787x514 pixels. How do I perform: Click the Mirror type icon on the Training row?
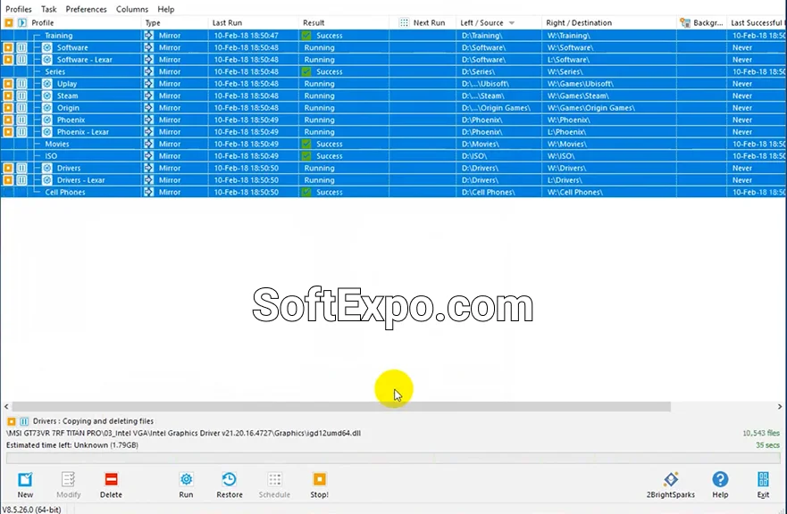pyautogui.click(x=147, y=35)
